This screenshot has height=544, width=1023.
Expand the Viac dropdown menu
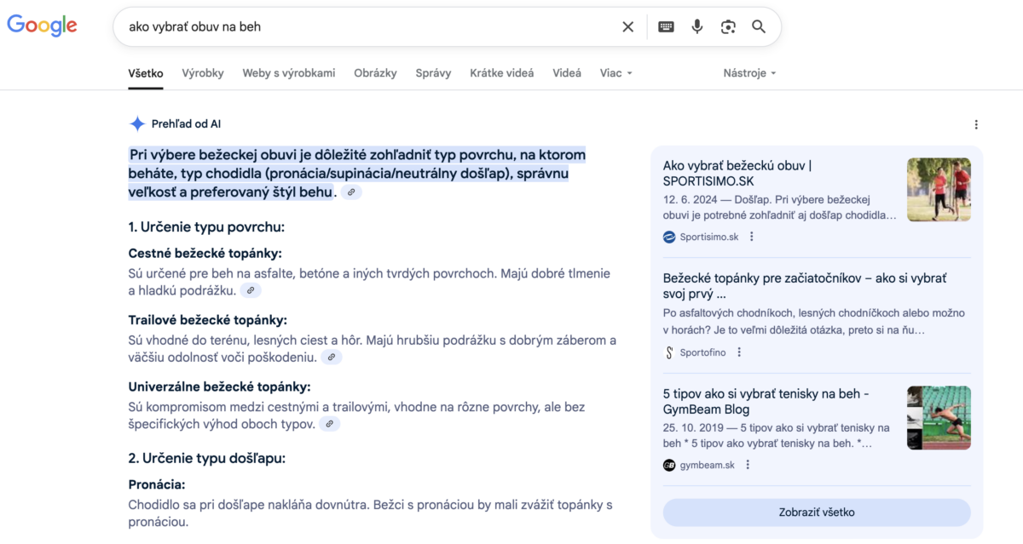coord(616,73)
